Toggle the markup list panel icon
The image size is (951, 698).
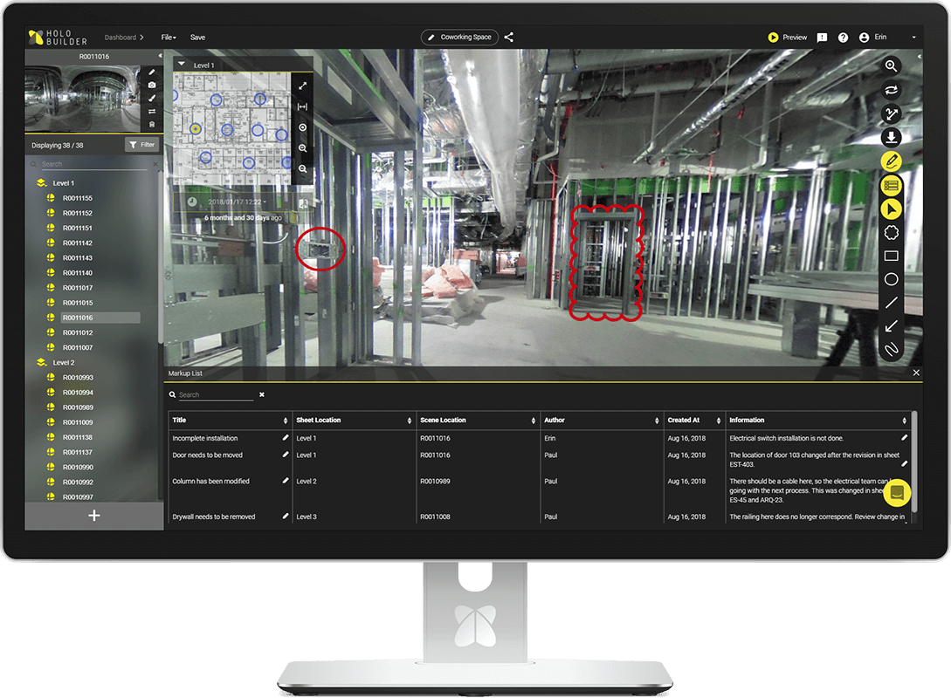892,185
